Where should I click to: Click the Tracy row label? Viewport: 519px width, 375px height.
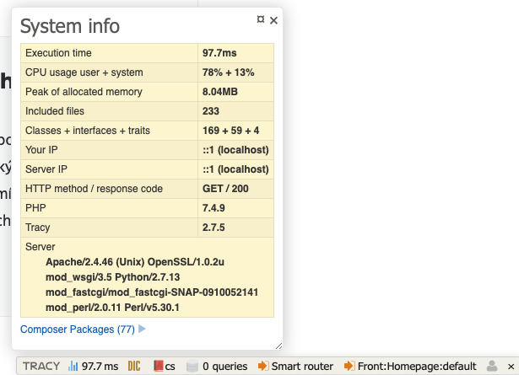(x=37, y=228)
